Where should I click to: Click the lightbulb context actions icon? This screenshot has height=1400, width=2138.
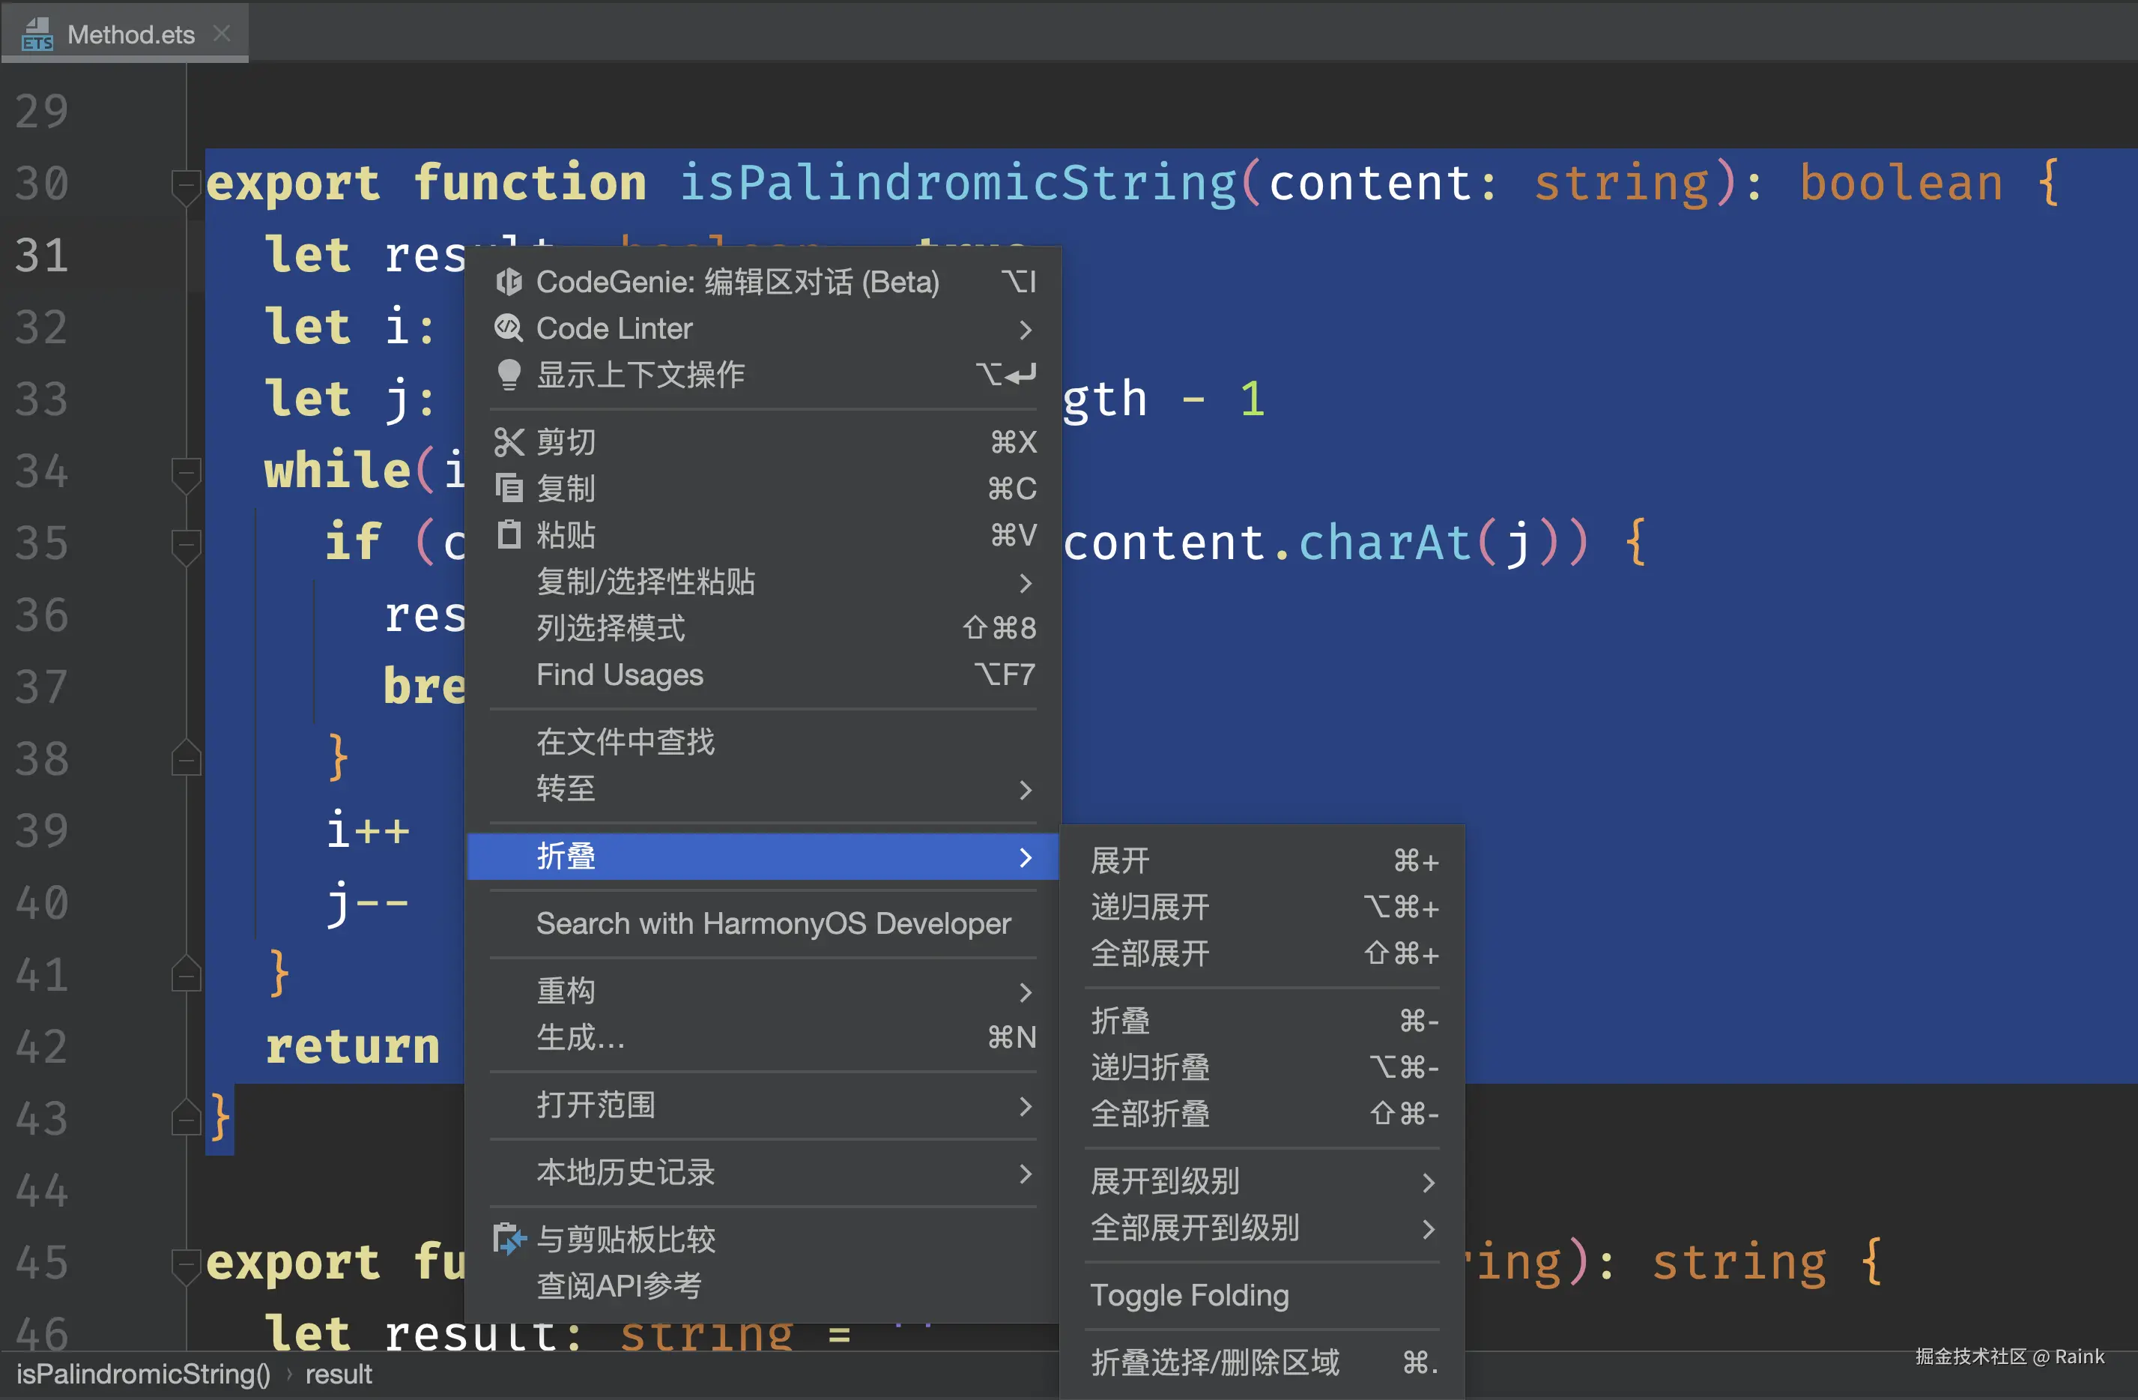[509, 375]
